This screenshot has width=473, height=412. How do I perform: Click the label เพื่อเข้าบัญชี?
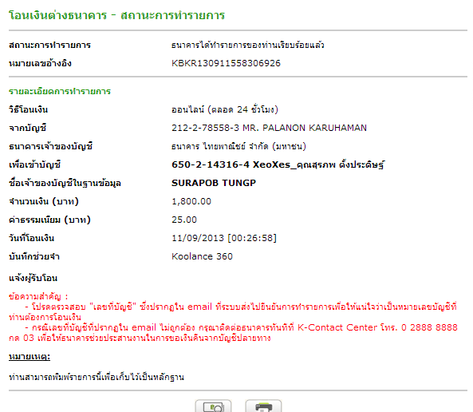point(34,164)
